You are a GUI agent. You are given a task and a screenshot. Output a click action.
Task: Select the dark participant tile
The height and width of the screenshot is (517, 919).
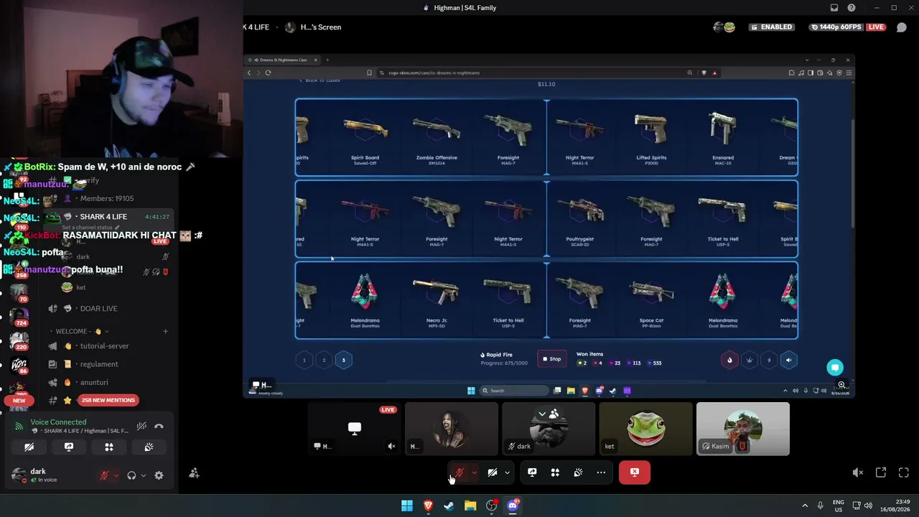point(549,429)
